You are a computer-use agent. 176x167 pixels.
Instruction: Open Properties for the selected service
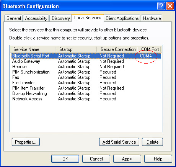(26, 142)
